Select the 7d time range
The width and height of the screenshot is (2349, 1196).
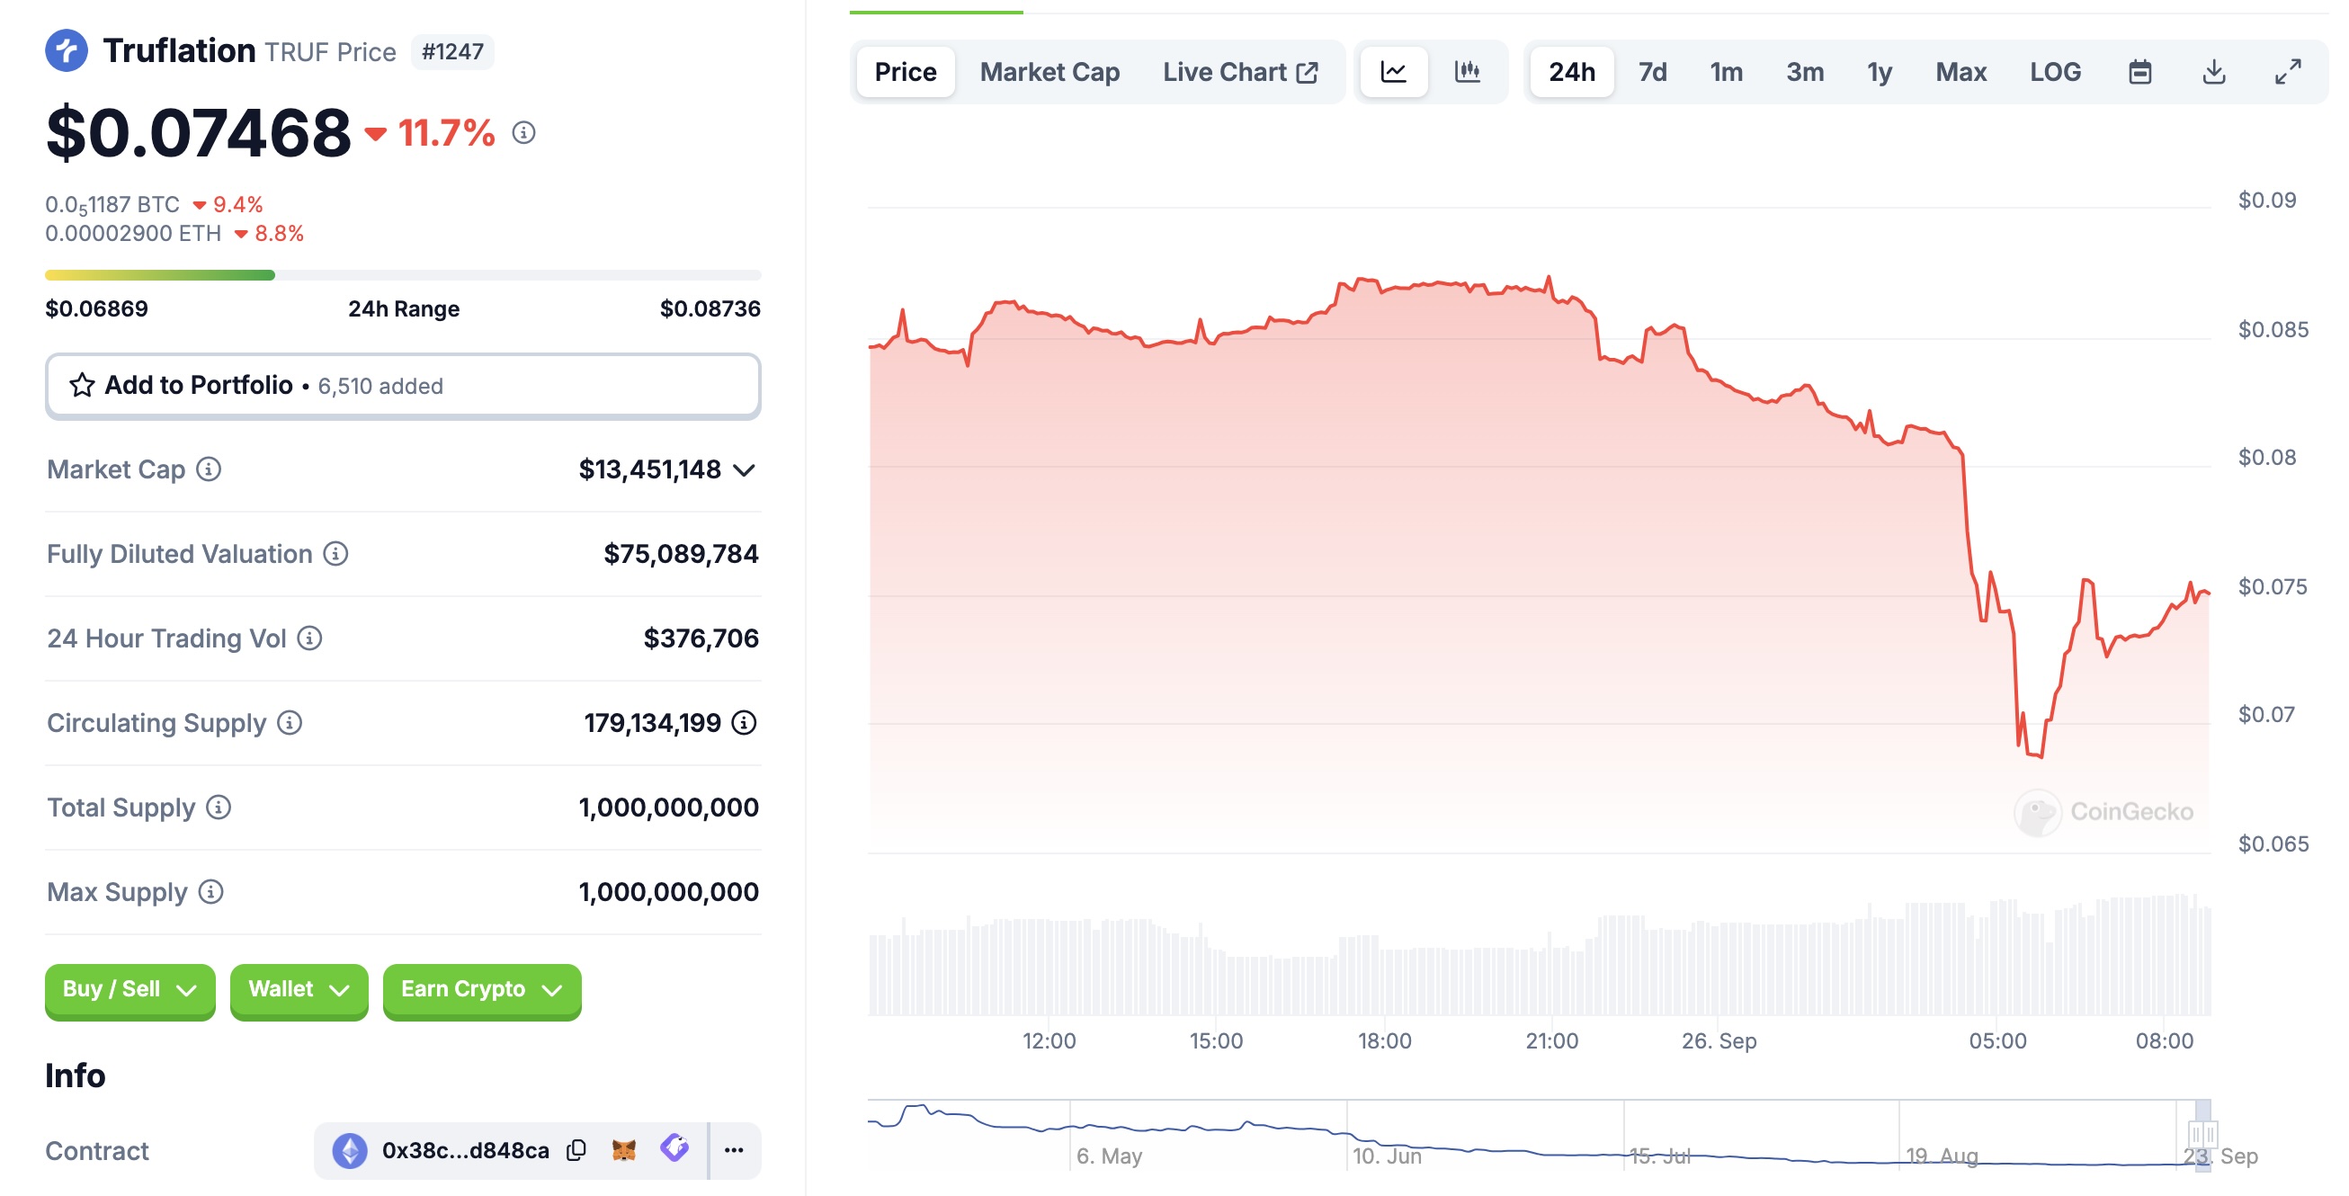(1652, 72)
